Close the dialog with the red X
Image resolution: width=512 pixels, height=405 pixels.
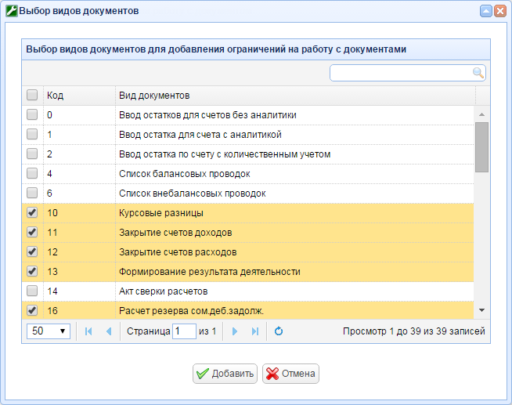coord(500,11)
